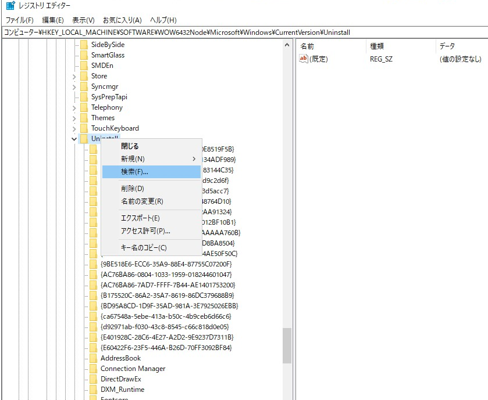Click the {BD95A8CD-1D9F... key folder icon

click(x=94, y=306)
